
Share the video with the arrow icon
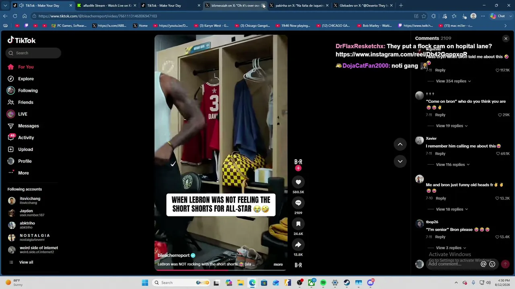pos(298,245)
